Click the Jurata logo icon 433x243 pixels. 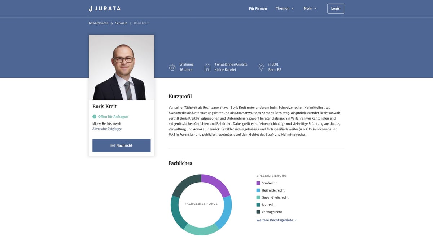[91, 8]
